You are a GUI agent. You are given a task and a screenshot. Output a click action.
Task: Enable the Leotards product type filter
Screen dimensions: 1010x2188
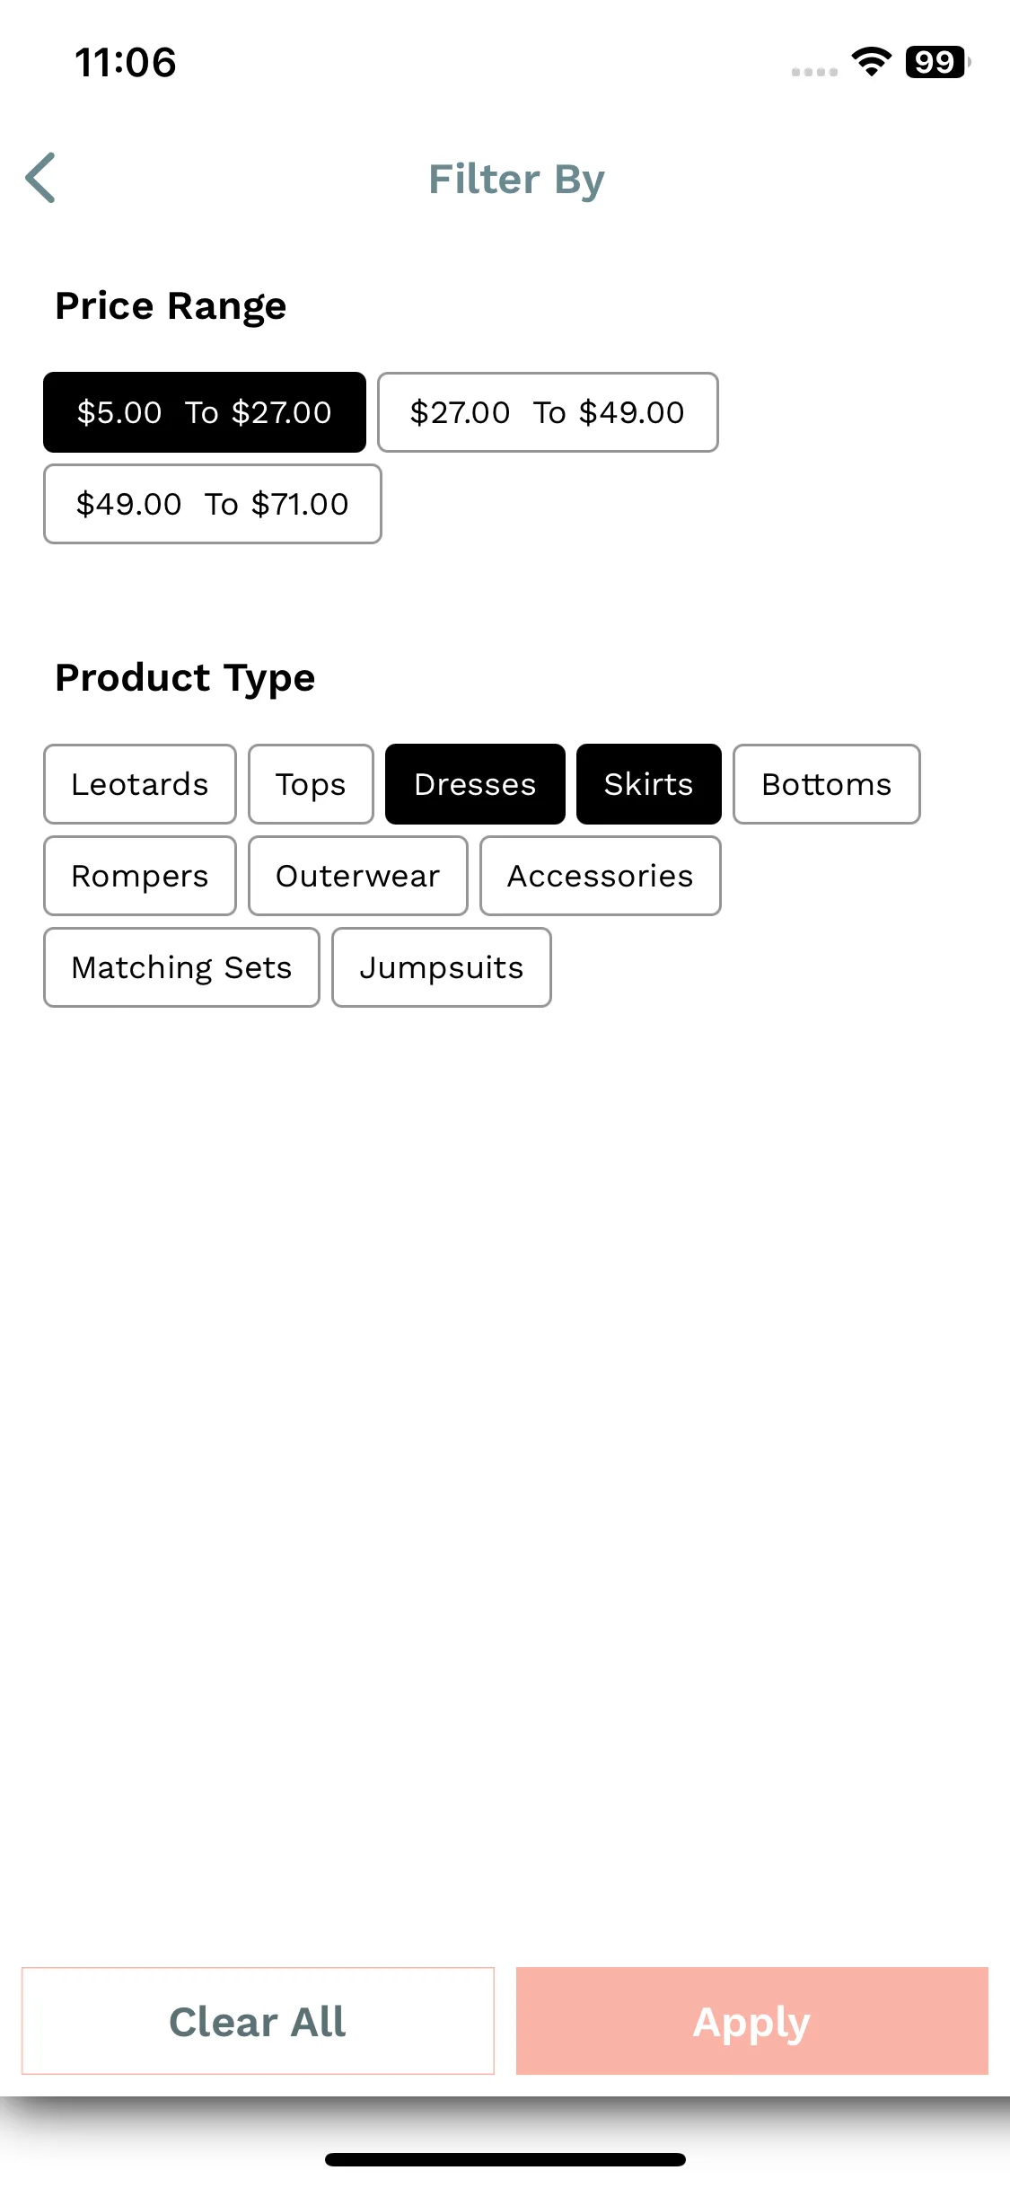(140, 784)
